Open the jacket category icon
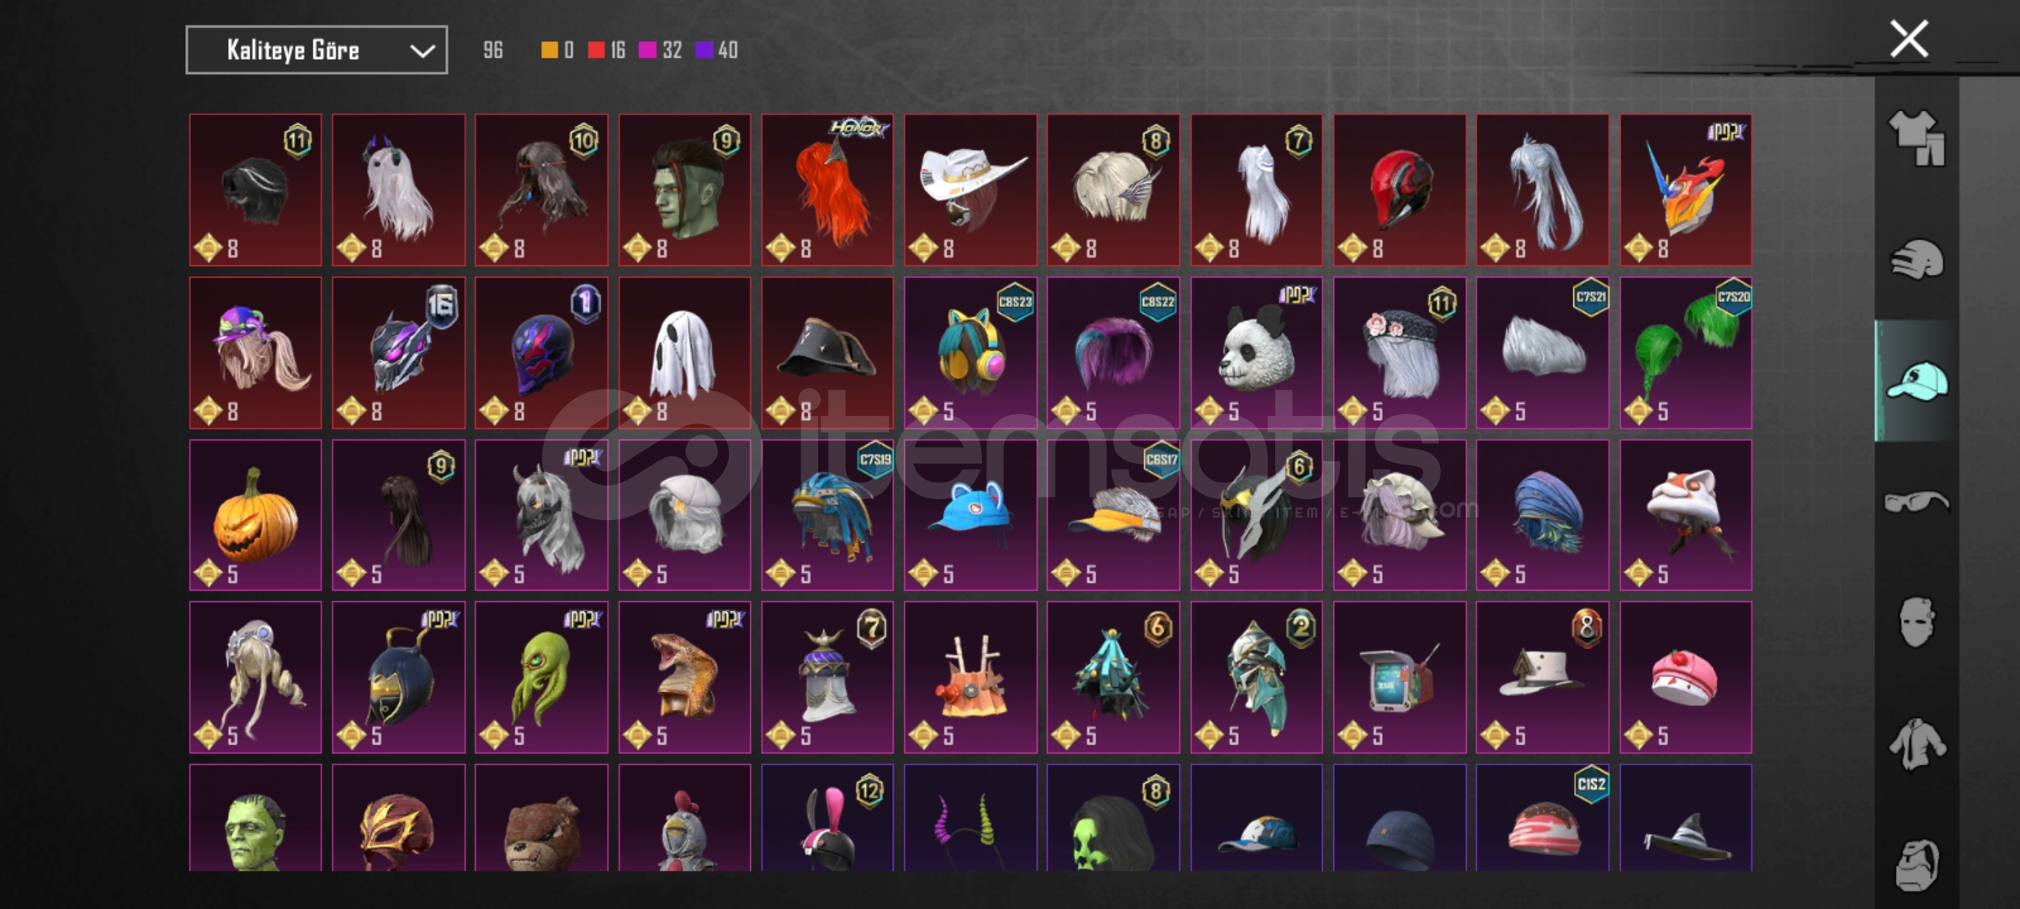 (1916, 743)
